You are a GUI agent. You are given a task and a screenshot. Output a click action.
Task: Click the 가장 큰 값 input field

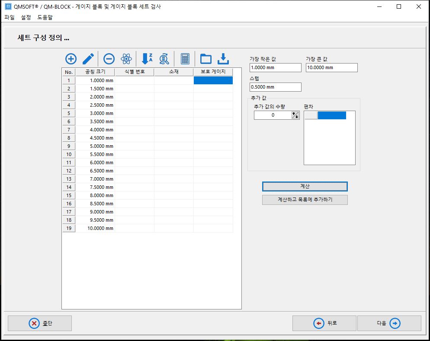point(331,68)
